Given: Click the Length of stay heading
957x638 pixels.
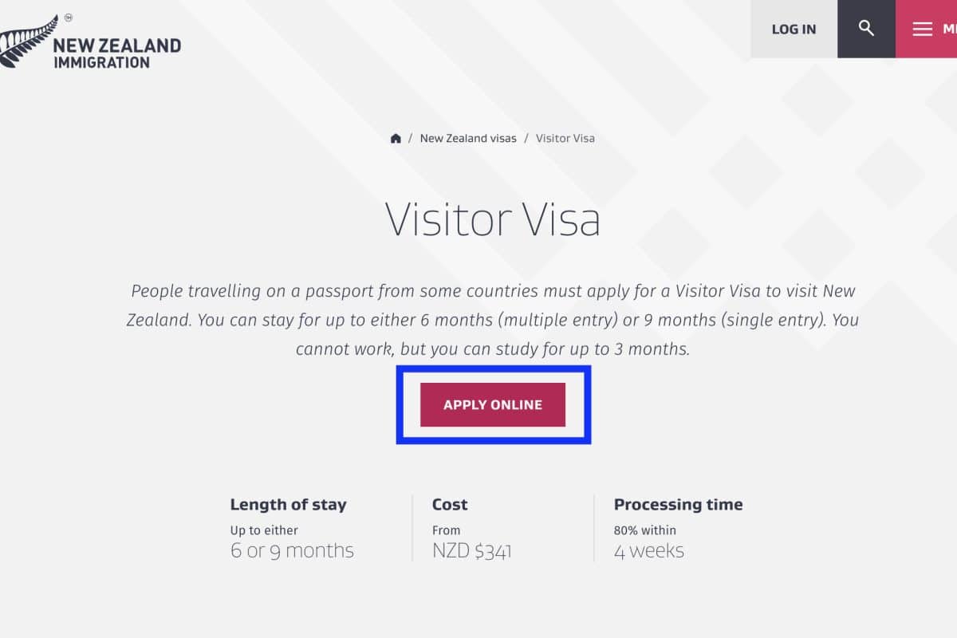Looking at the screenshot, I should point(288,505).
